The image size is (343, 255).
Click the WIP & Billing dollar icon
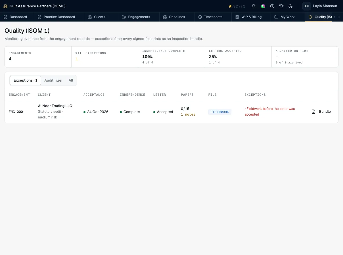[x=237, y=17]
